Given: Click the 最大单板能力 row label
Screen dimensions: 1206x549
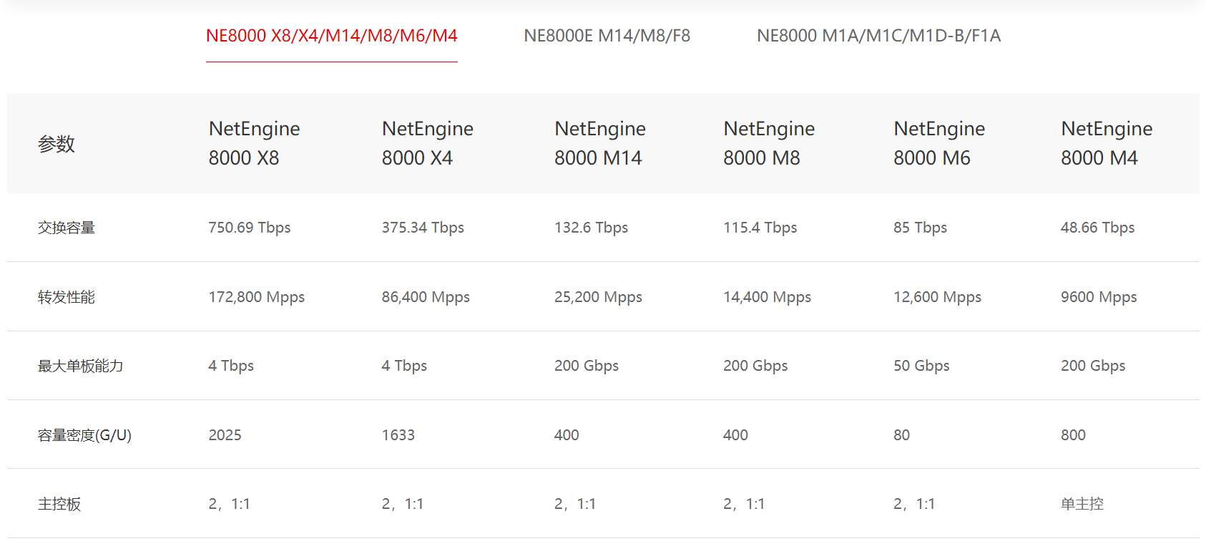Looking at the screenshot, I should (x=81, y=366).
